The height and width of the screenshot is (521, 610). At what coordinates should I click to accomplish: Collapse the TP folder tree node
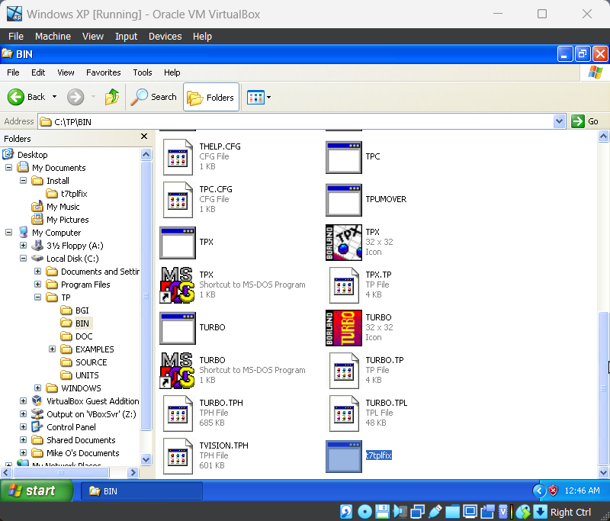click(37, 297)
